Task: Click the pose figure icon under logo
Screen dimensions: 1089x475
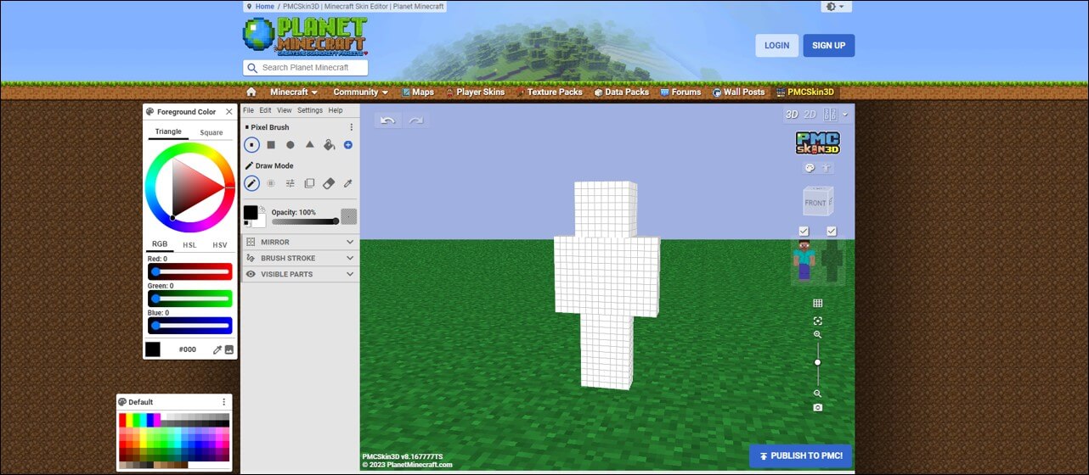Action: click(x=827, y=168)
